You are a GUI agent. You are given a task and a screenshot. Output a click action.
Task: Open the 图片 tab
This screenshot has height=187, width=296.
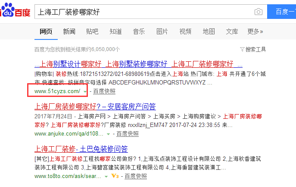pyautogui.click(x=162, y=31)
